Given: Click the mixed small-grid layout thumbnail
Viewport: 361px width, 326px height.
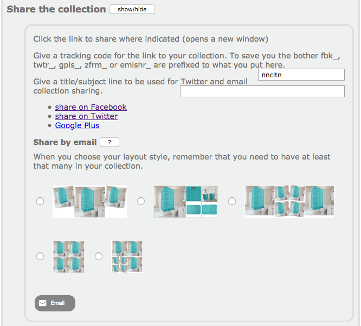Looking at the screenshot, I should tap(127, 256).
